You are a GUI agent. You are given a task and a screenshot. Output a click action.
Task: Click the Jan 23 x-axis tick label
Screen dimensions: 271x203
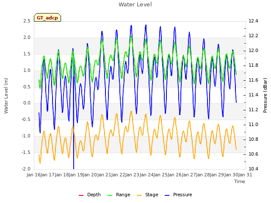coord(132,175)
